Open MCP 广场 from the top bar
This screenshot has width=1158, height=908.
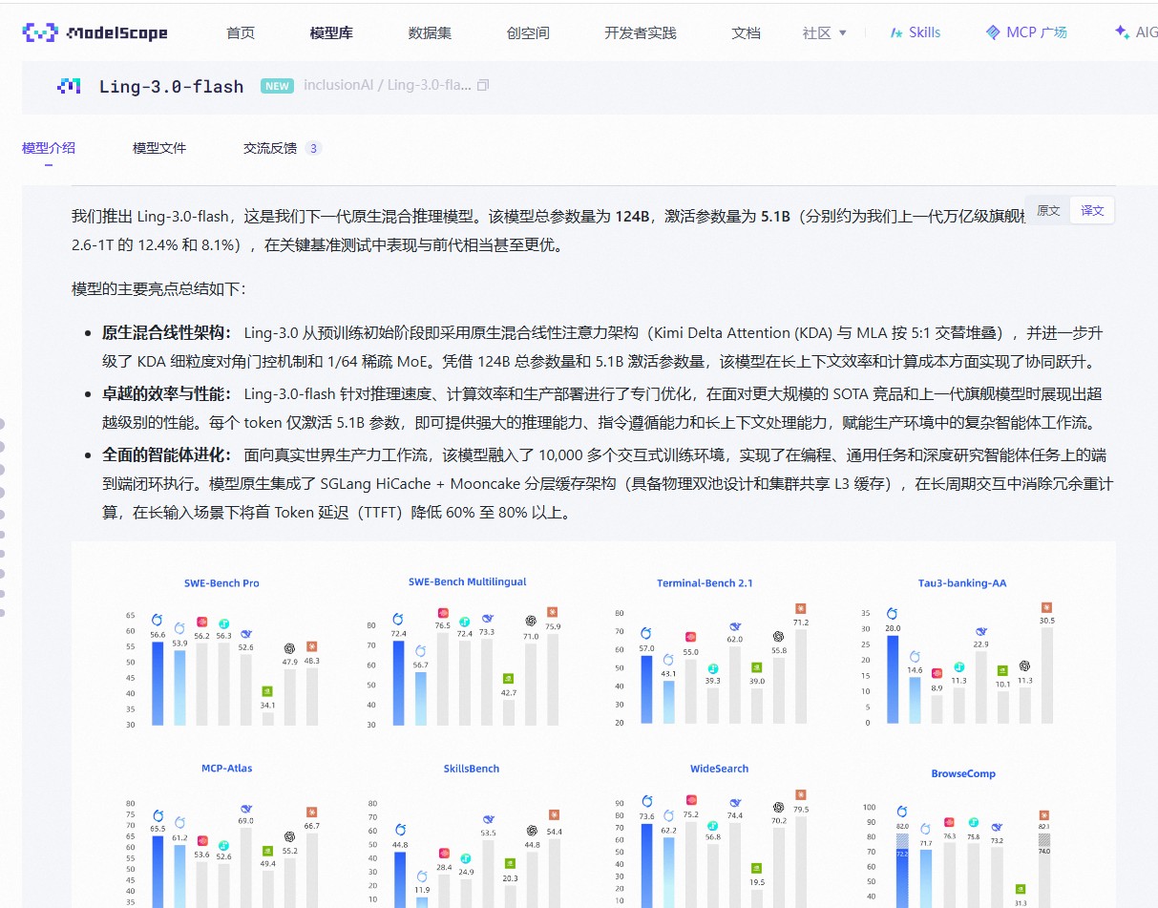click(x=1026, y=32)
